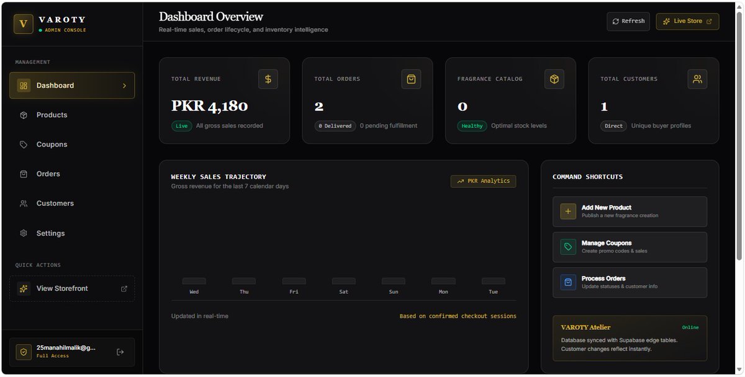Click the Fragrance Catalog box icon
Viewport: 745px width, 377px height.
click(554, 79)
